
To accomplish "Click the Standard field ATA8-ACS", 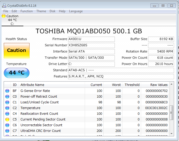I will tap(121, 70).
